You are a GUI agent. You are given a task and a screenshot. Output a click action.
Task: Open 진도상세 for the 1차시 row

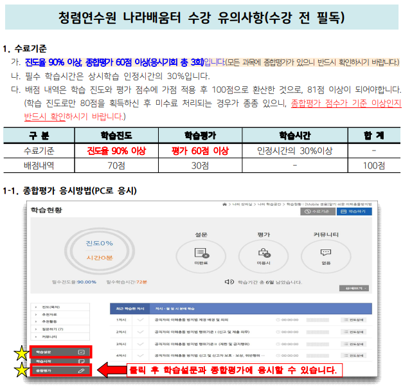[353, 319]
